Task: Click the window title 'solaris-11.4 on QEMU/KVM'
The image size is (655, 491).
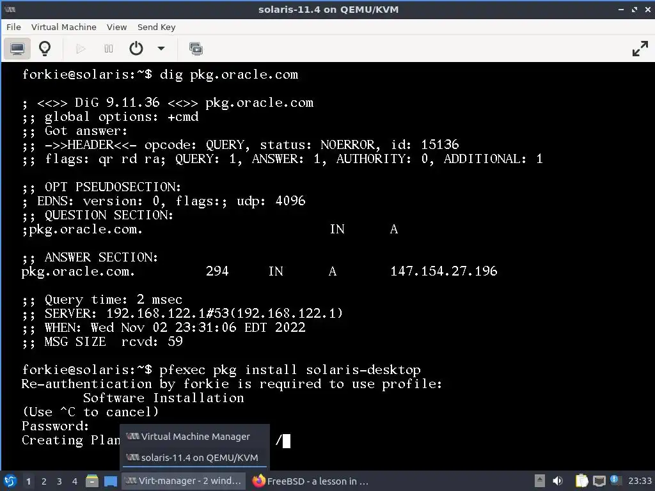Action: [328, 9]
